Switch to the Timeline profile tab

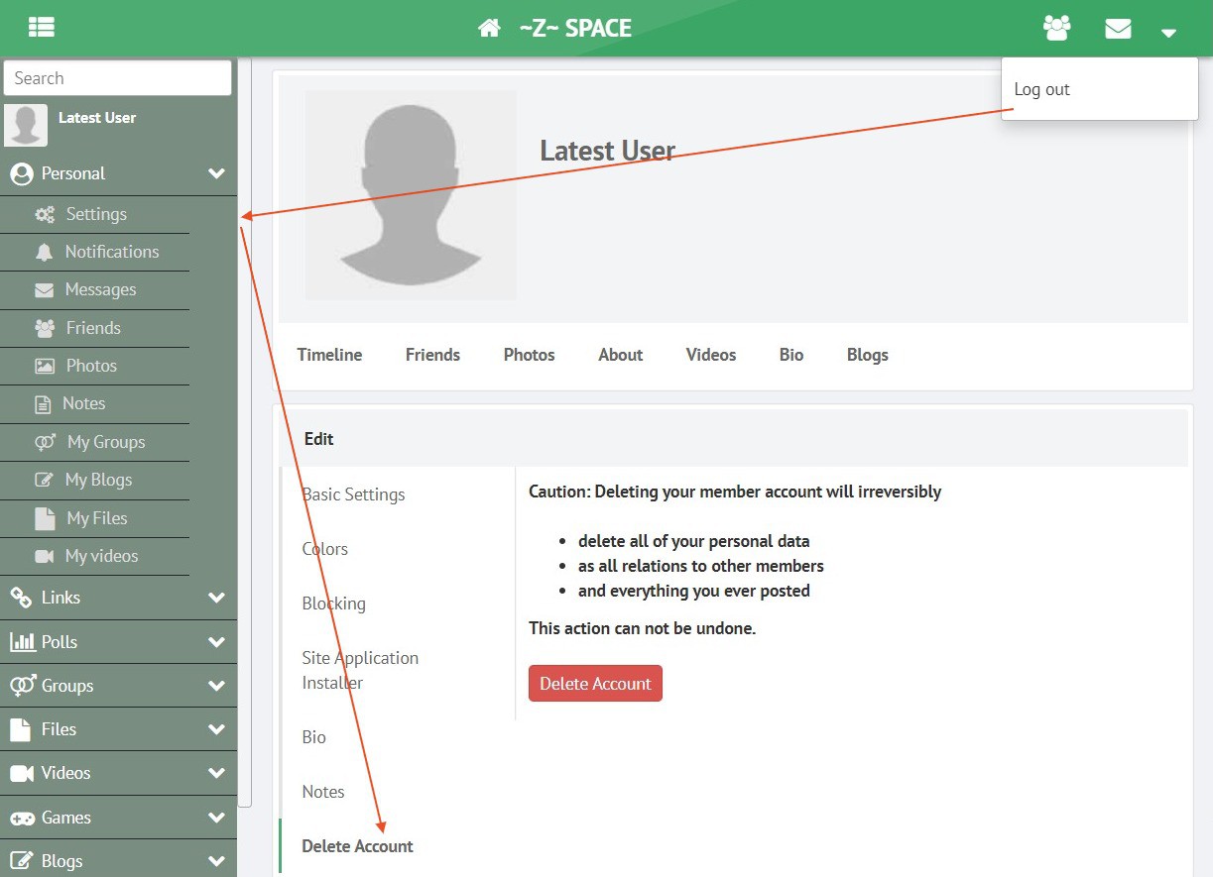tap(329, 355)
